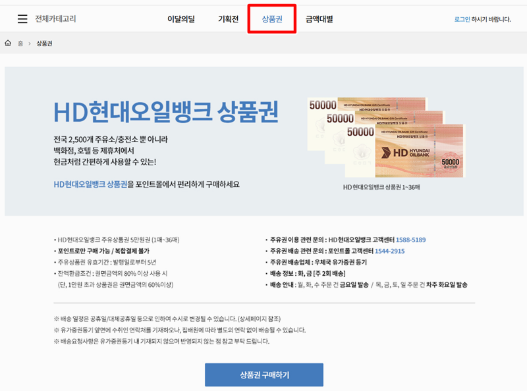Click pointmall number 1544-2915

click(389, 251)
